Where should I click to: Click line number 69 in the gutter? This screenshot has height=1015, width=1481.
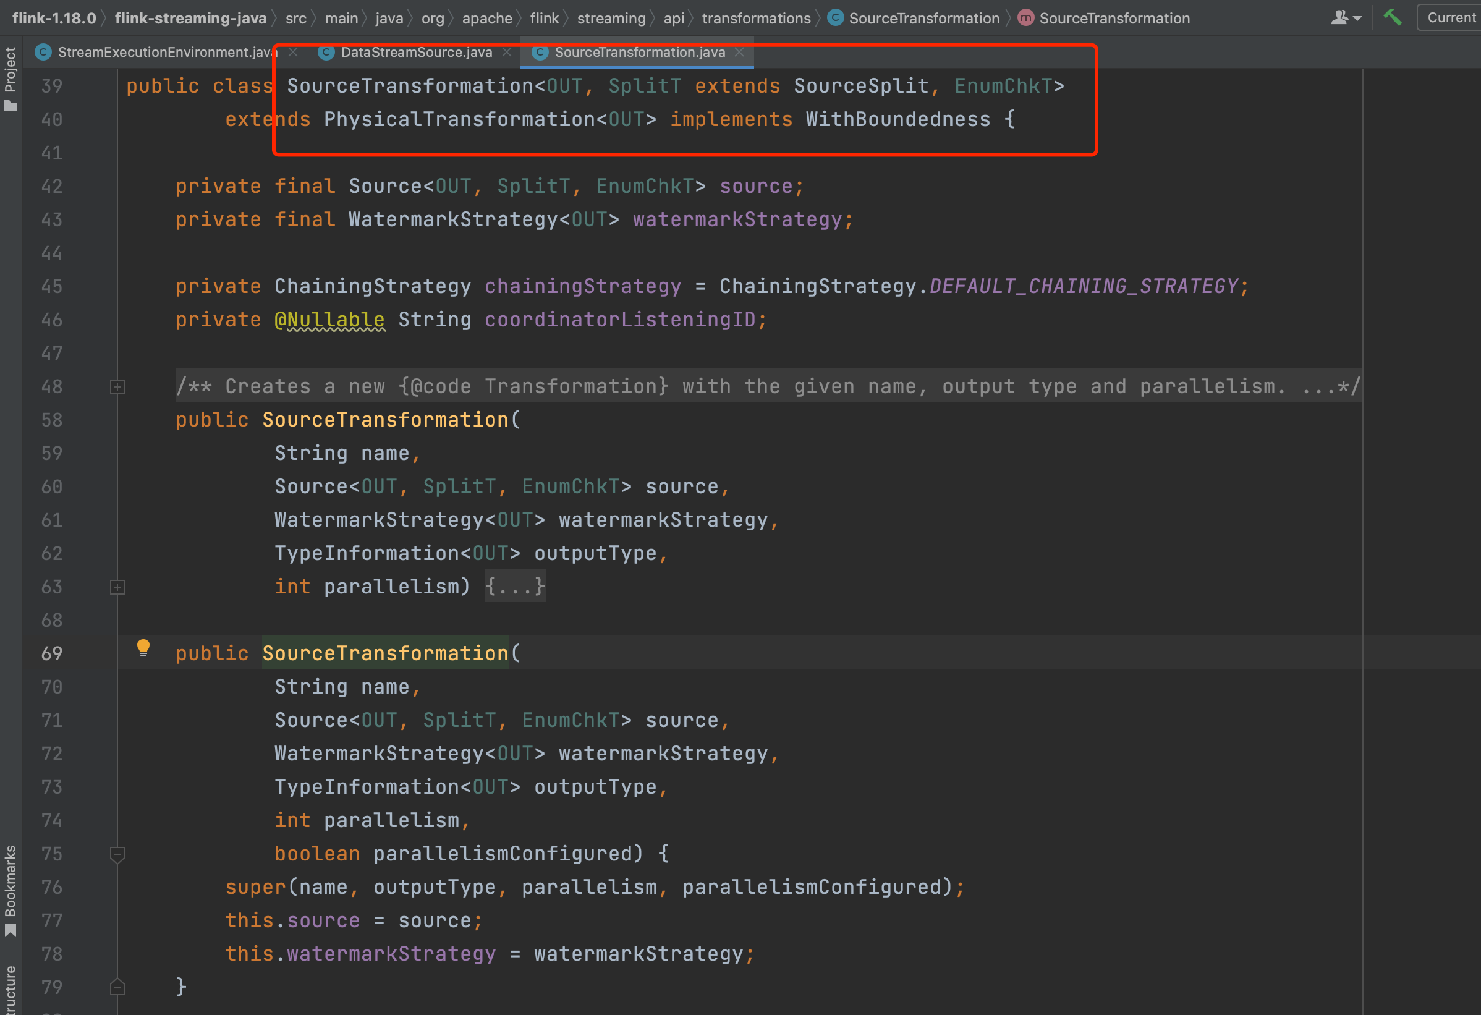pyautogui.click(x=52, y=653)
